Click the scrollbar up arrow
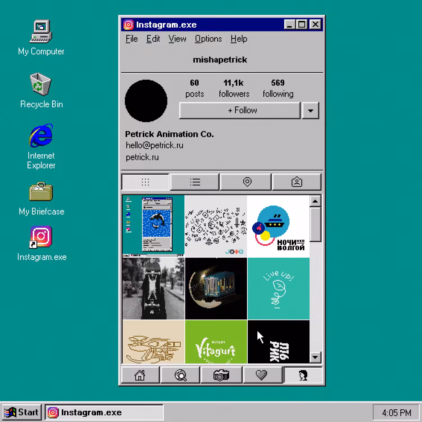This screenshot has width=422, height=422. (x=315, y=201)
